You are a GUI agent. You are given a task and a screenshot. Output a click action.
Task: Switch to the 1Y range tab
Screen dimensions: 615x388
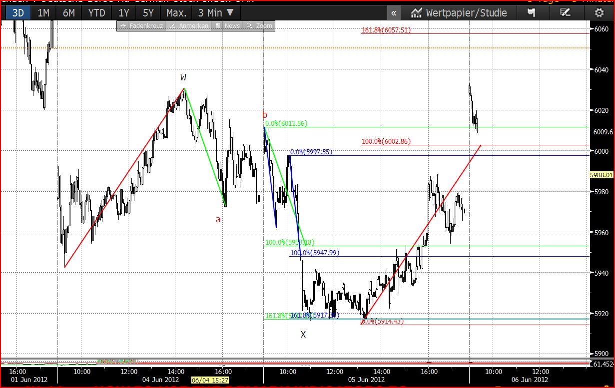(x=123, y=13)
